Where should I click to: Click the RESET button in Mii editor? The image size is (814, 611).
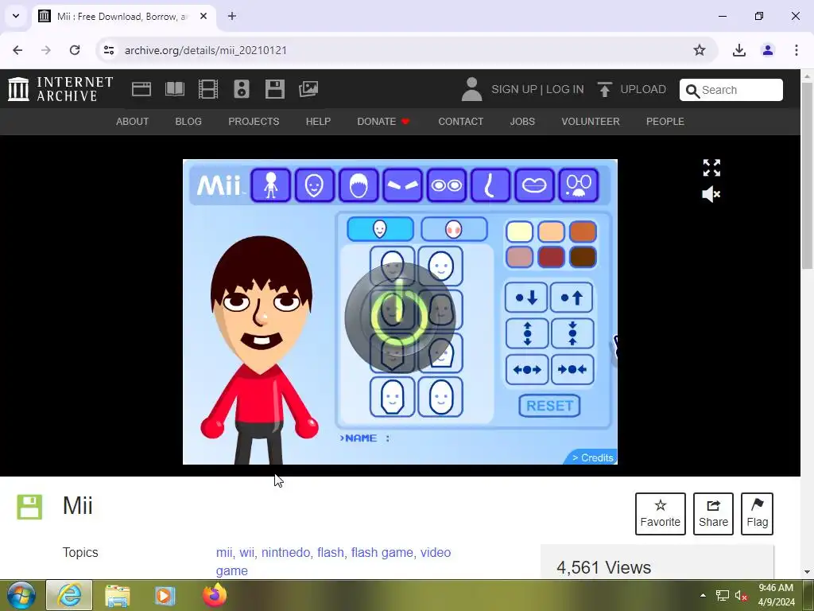click(549, 406)
